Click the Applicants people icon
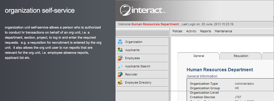Image resolution: width=274 pixels, height=101 pixels. (120, 50)
